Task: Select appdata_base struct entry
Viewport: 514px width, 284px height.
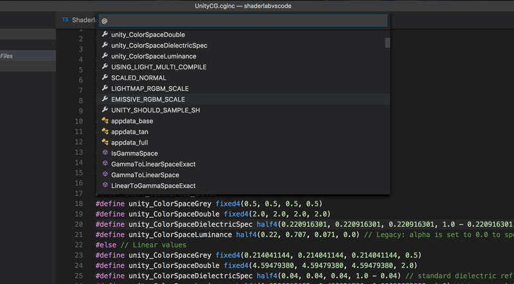Action: tap(243, 121)
